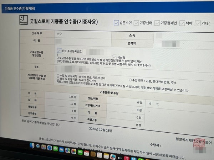
Task: Open Notes app in the Dock
Action: tap(106, 156)
